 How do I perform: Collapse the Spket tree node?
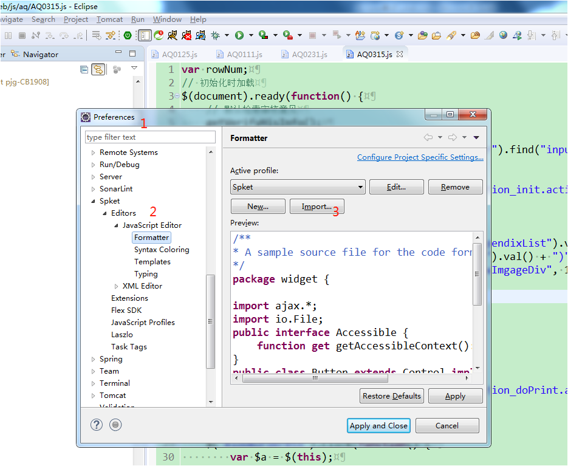93,201
